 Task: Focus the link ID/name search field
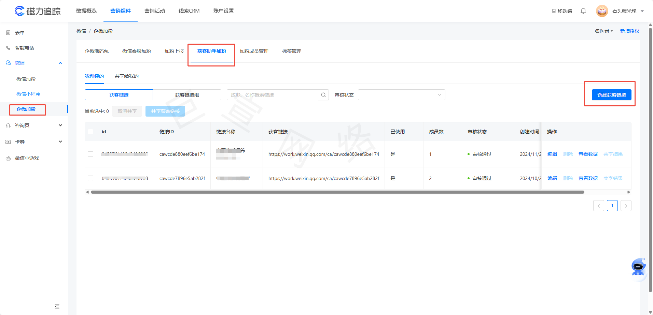pos(272,95)
